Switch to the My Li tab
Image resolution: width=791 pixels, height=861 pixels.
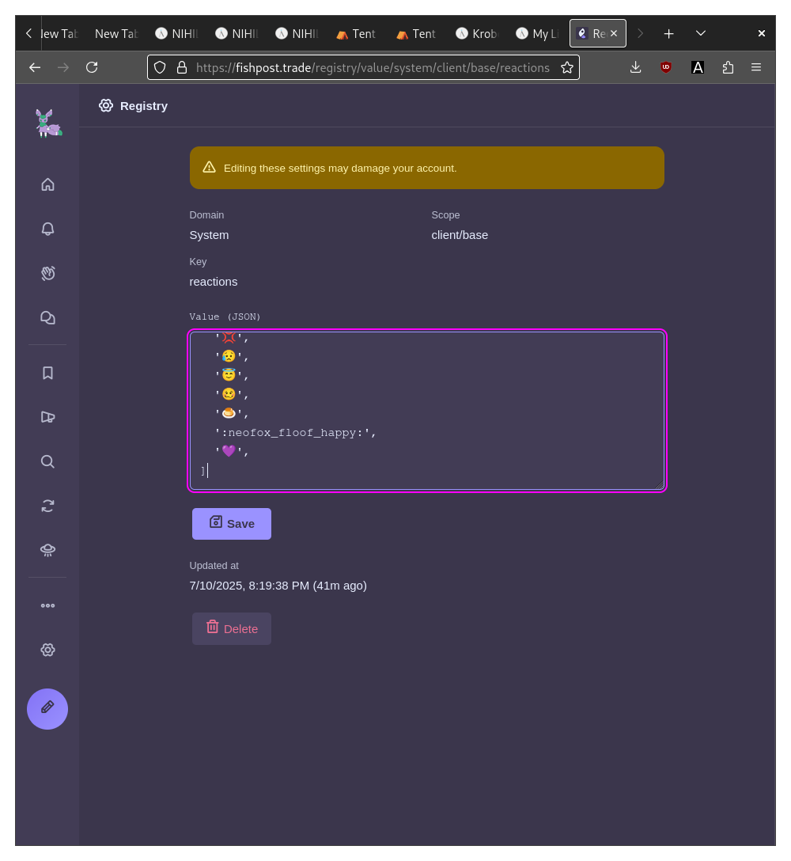click(537, 33)
